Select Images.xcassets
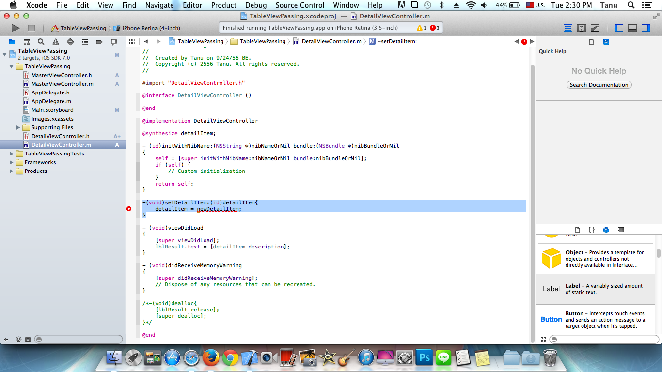Viewport: 662px width, 372px height. click(x=63, y=119)
